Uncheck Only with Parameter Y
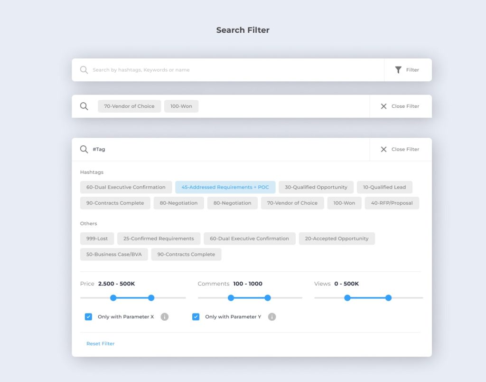The image size is (486, 382). tap(196, 316)
